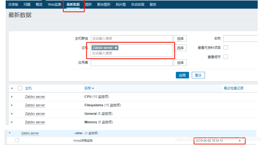Click the mysql进程监控 item name
This screenshot has width=264, height=145.
pyautogui.click(x=83, y=141)
